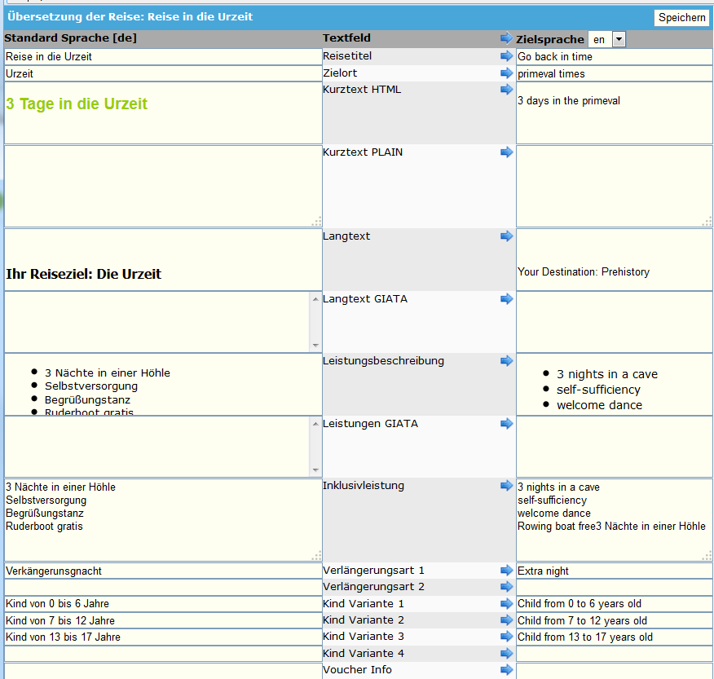Image resolution: width=714 pixels, height=679 pixels.
Task: Open the Zielsprache language dropdown
Action: tap(619, 39)
